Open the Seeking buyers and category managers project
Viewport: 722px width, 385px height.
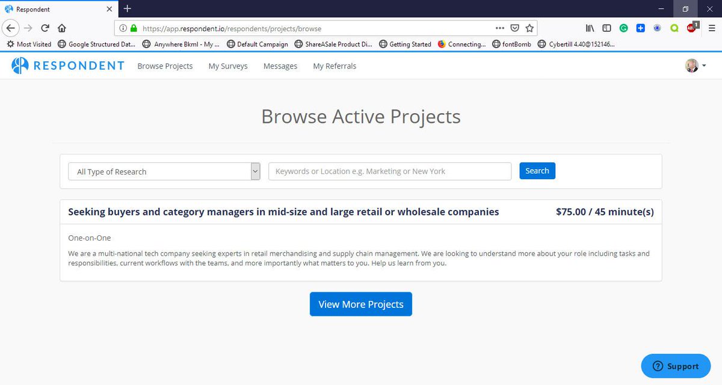(x=283, y=212)
